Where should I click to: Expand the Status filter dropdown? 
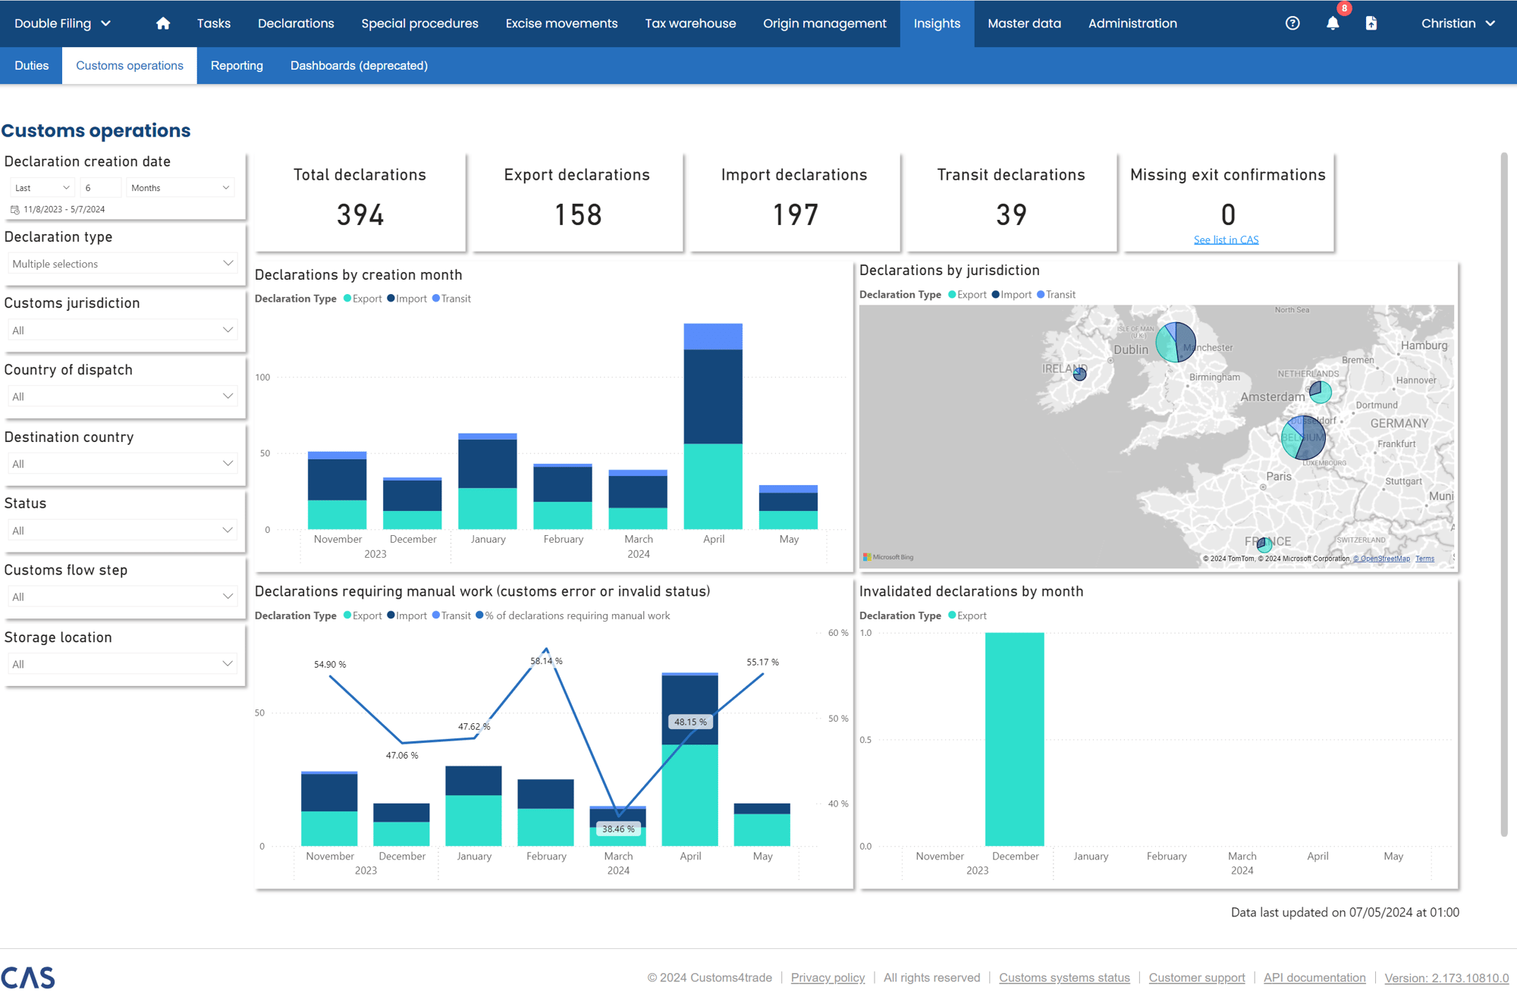click(123, 531)
